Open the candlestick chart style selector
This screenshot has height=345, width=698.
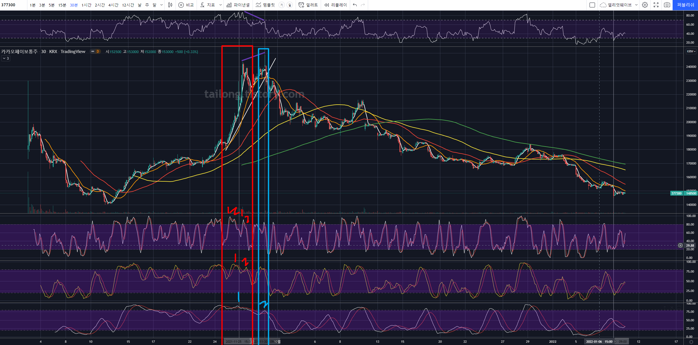(x=170, y=5)
